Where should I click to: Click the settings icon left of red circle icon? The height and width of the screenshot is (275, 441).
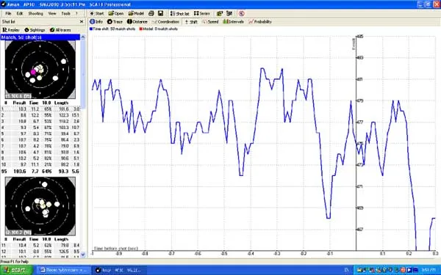pyautogui.click(x=229, y=13)
